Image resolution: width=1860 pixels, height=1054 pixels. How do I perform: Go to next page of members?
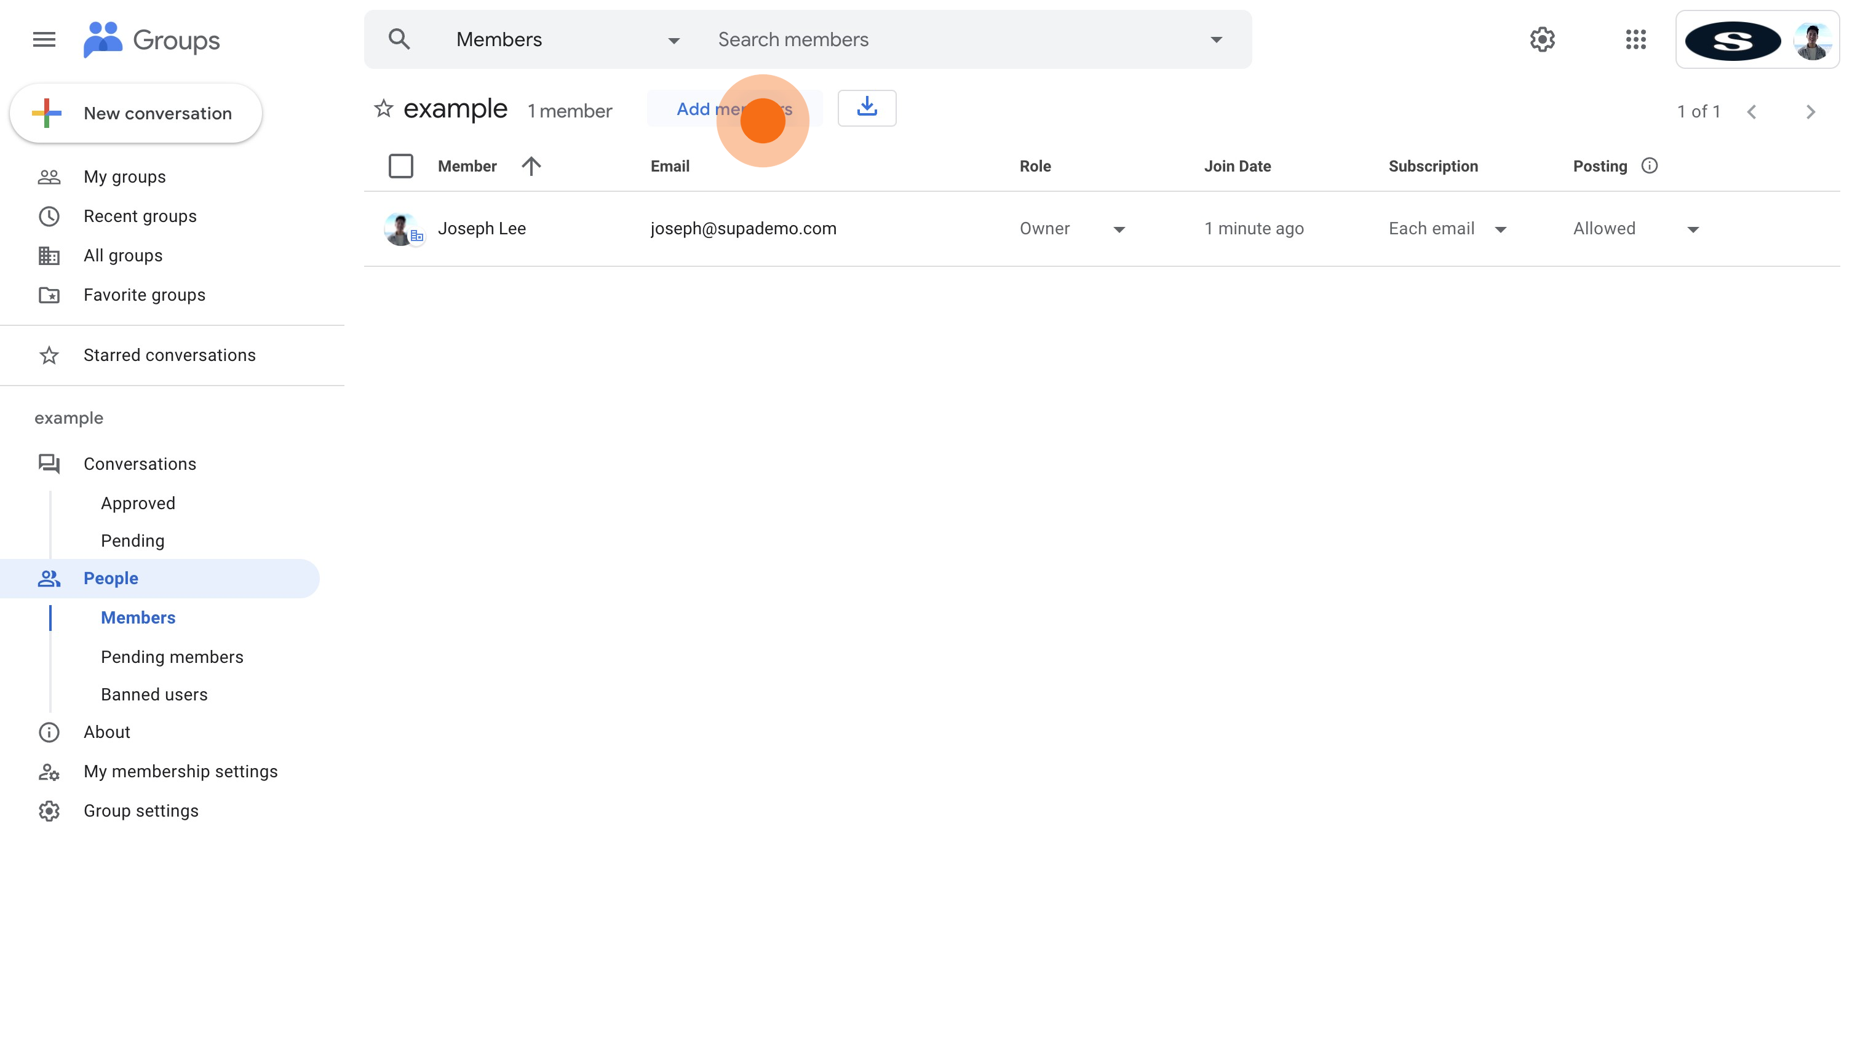pos(1810,111)
